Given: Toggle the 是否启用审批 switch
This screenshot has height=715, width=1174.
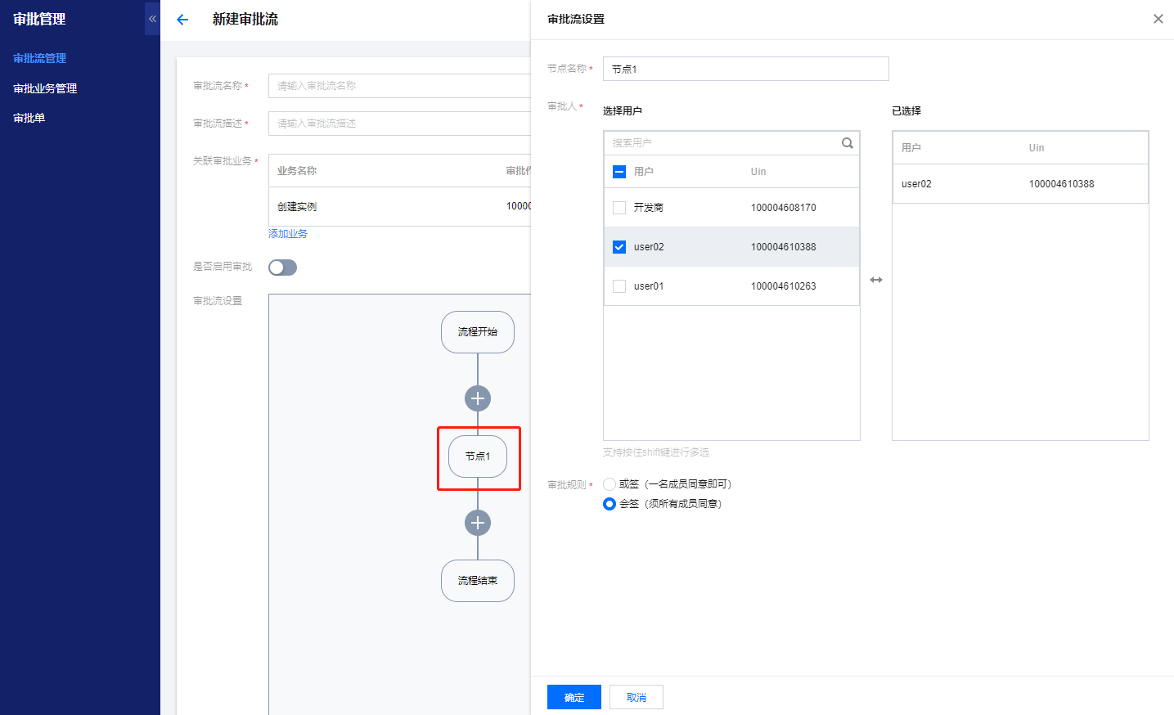Looking at the screenshot, I should click(x=282, y=268).
